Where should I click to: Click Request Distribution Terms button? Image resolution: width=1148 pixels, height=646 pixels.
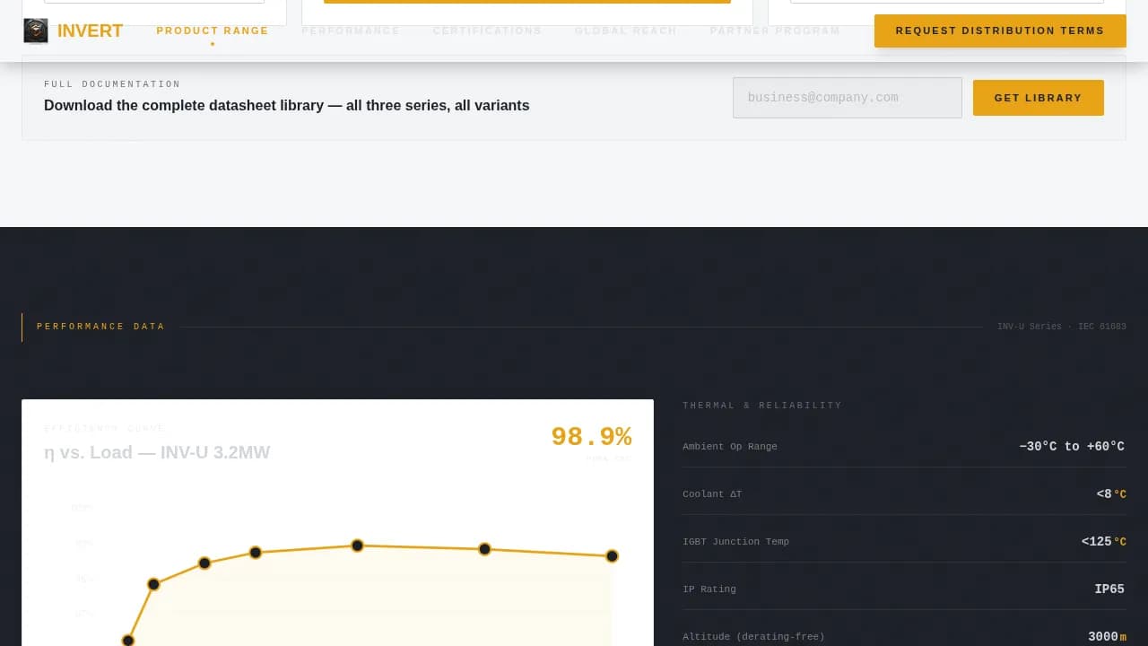click(x=999, y=31)
